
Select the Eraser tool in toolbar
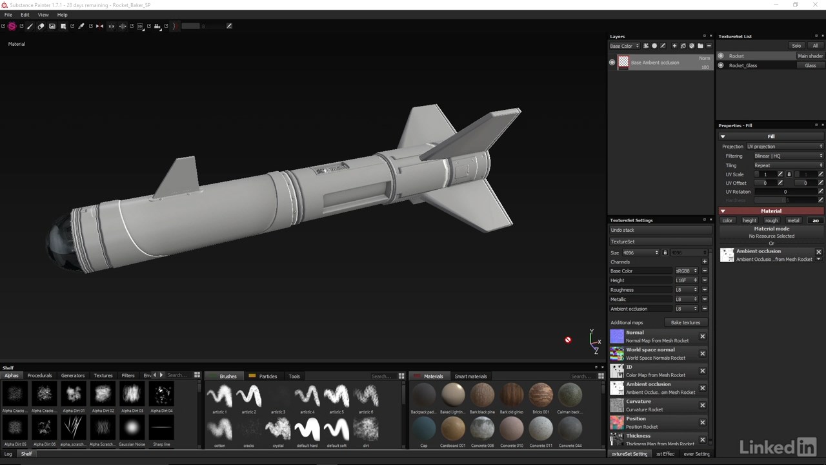[x=41, y=26]
